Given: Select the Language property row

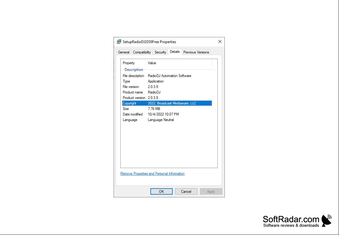Looking at the screenshot, I should pyautogui.click(x=167, y=120).
